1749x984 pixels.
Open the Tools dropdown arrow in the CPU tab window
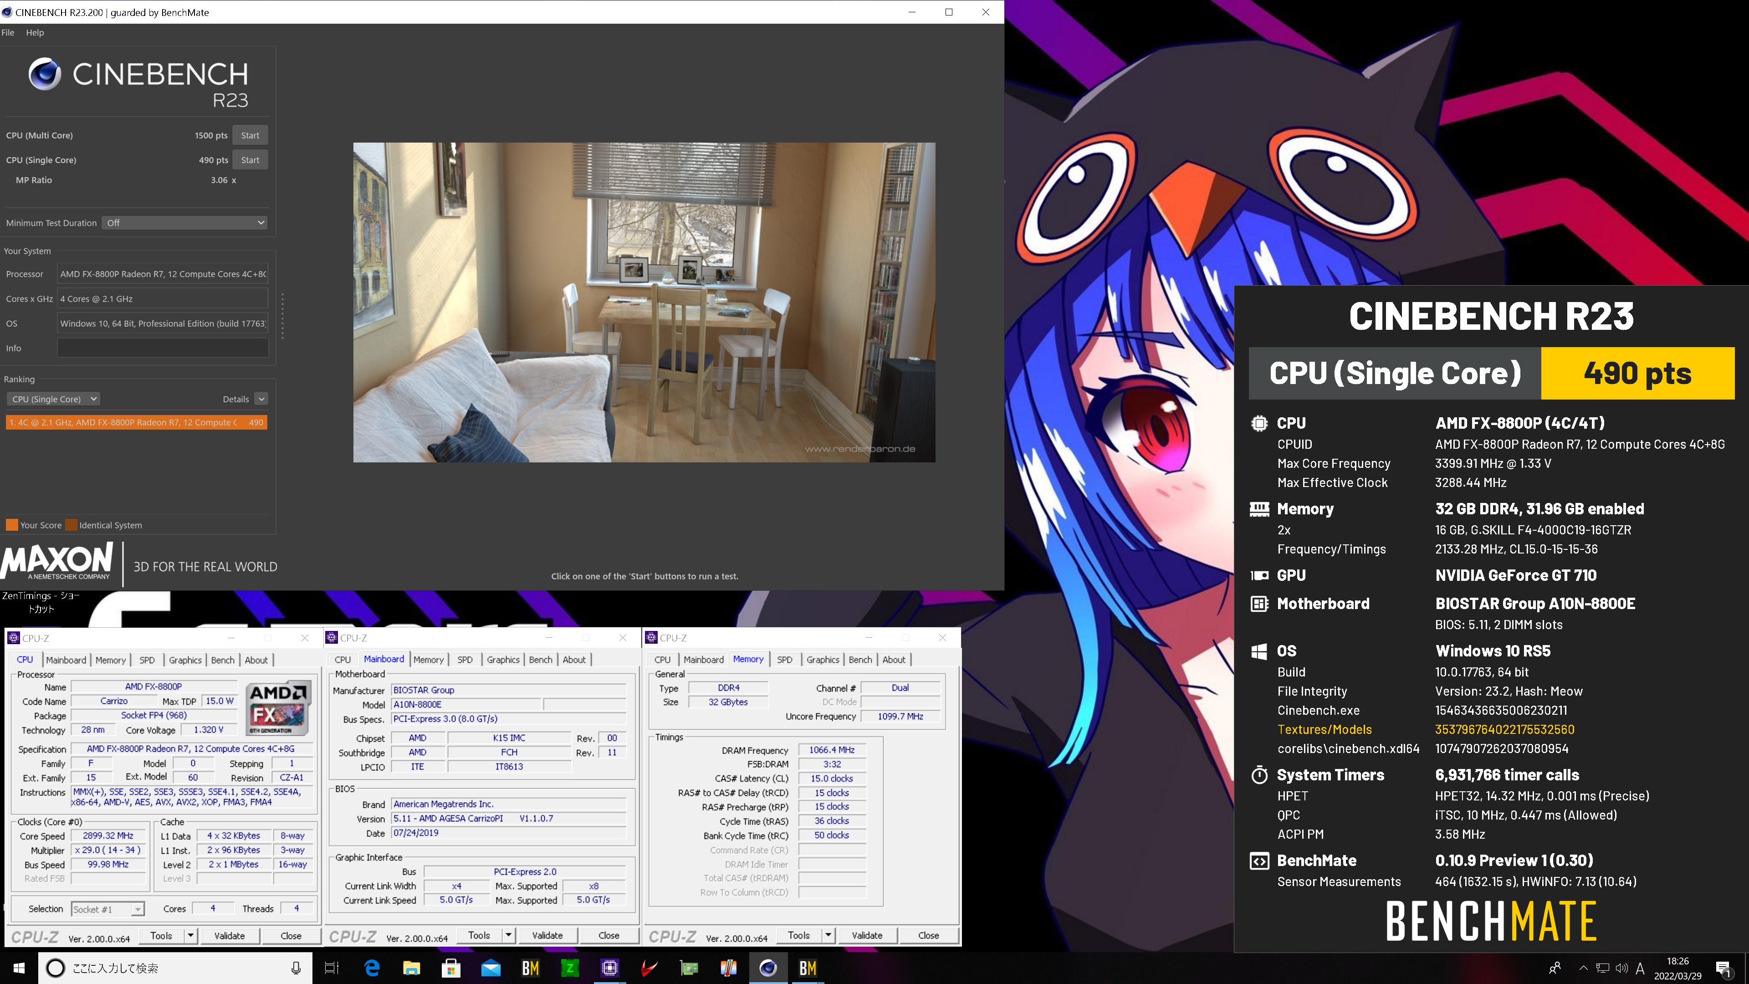(191, 935)
